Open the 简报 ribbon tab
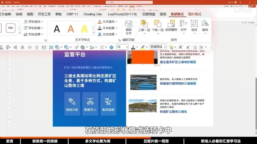The image size is (257, 144). coord(163,14)
